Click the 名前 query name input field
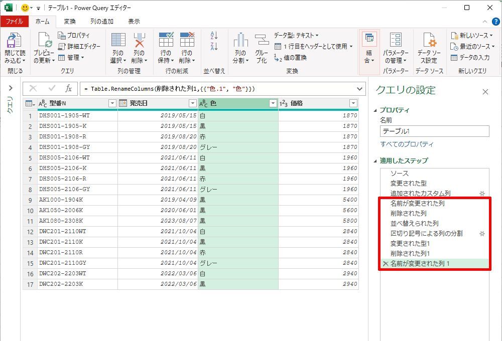The height and width of the screenshot is (341, 502). tap(434, 131)
